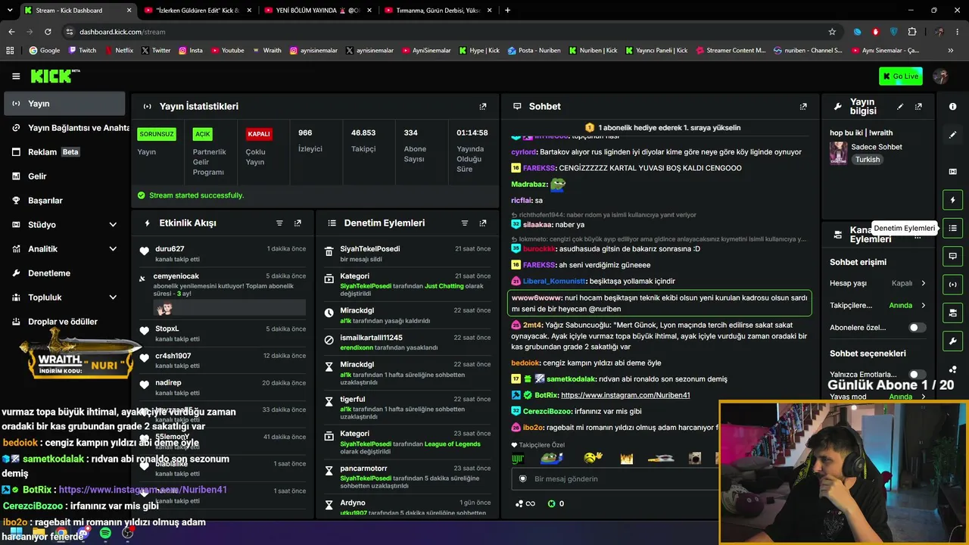Expand the Stüdyo sidebar section

coord(113,225)
